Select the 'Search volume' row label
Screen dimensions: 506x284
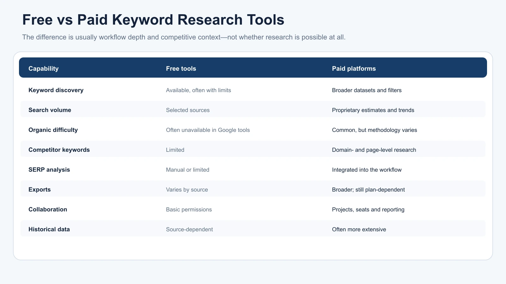click(50, 110)
